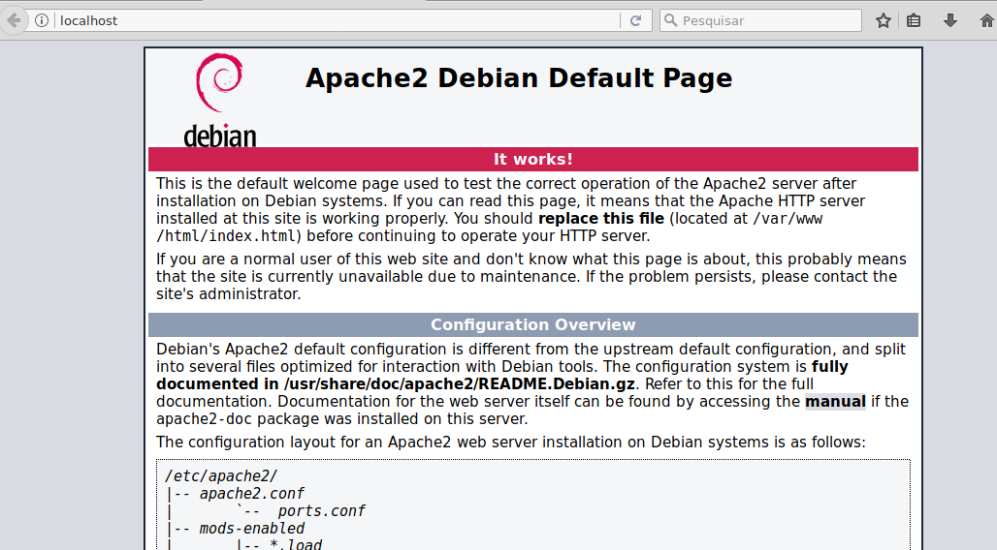Click the *.load tree line
The width and height of the screenshot is (997, 550).
click(295, 544)
